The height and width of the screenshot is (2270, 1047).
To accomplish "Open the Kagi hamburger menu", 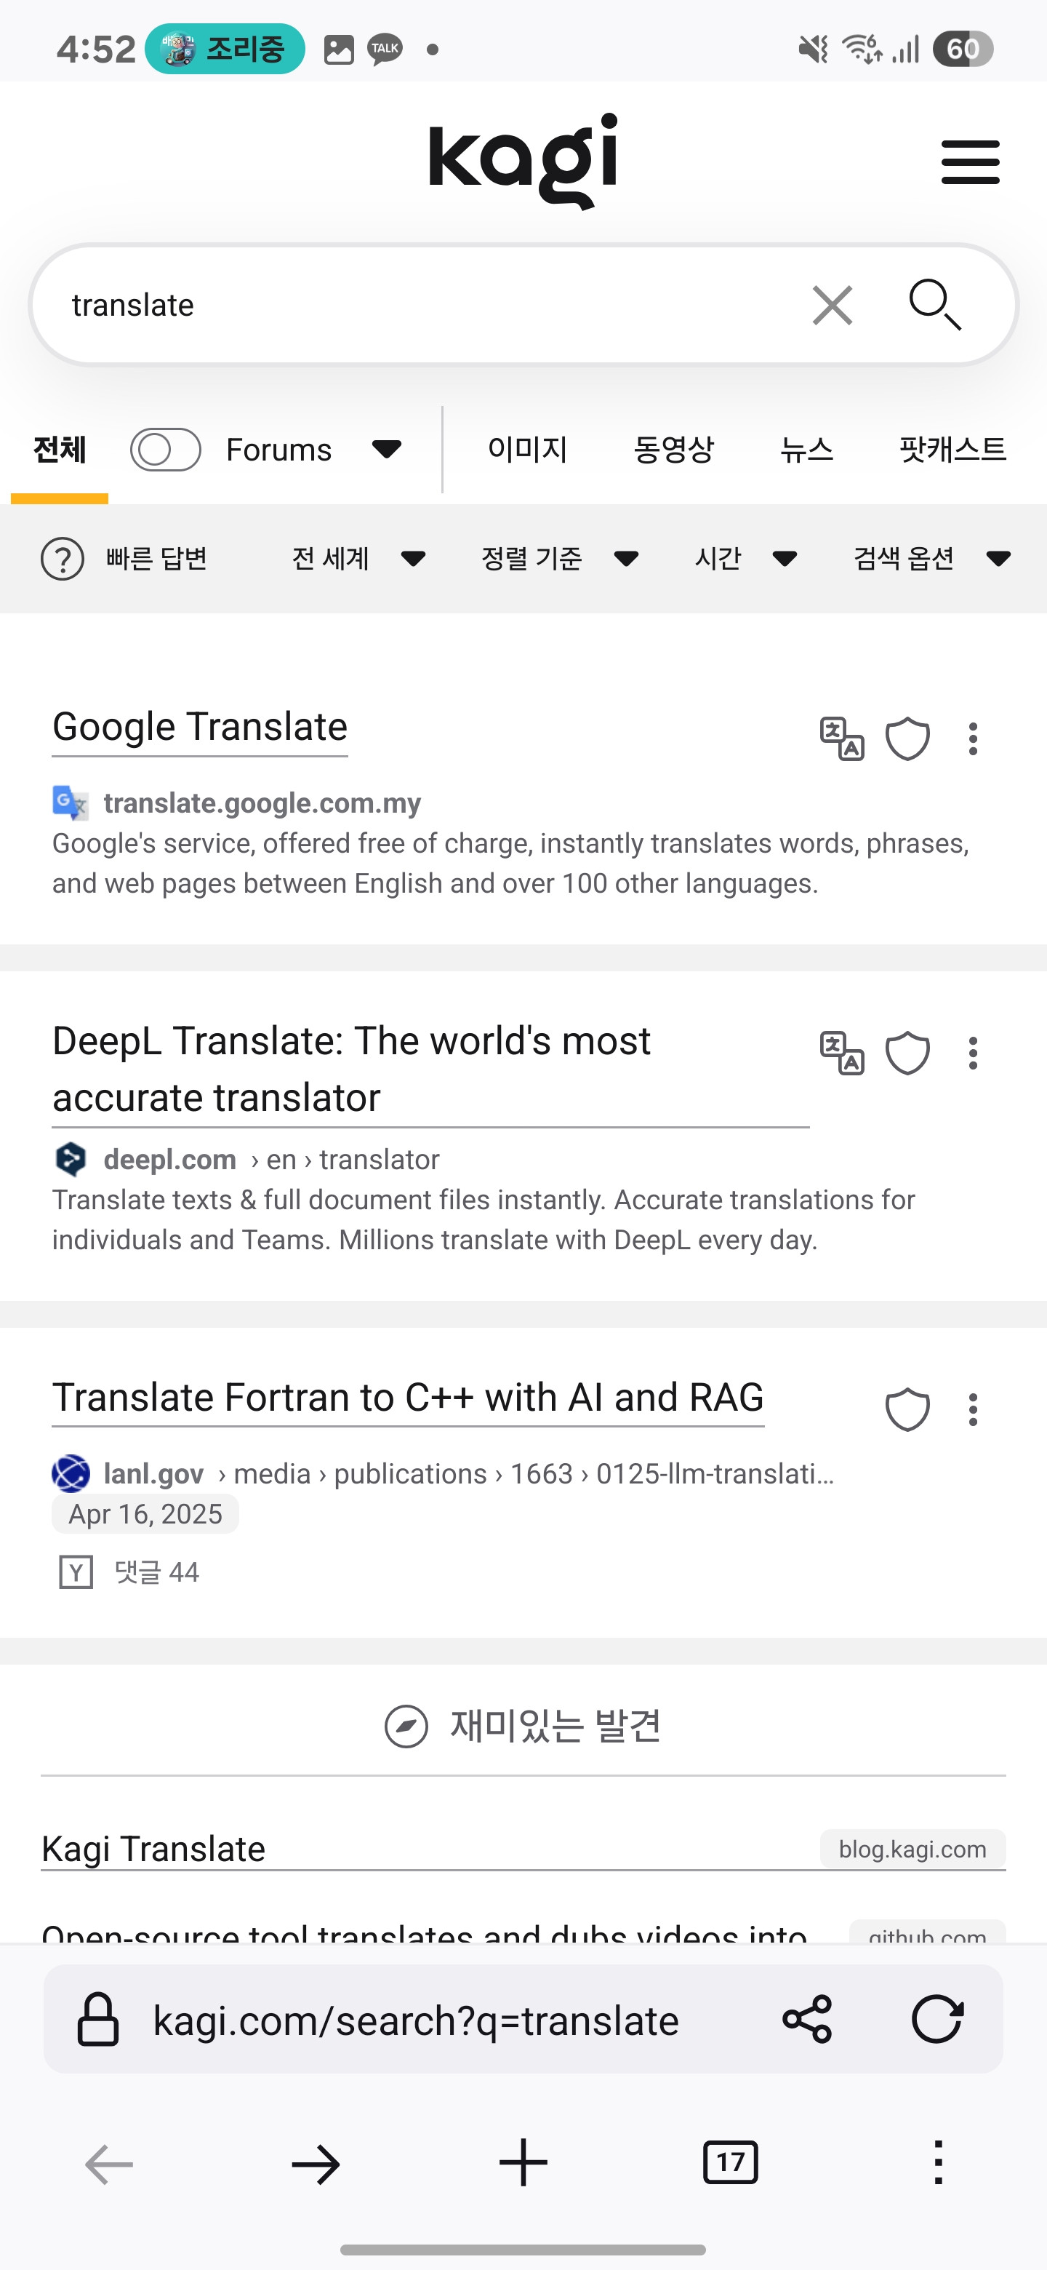I will [969, 162].
